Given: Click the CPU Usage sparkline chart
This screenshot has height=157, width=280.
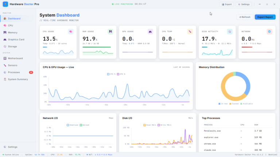Looking at the screenshot, I should 58,52.
